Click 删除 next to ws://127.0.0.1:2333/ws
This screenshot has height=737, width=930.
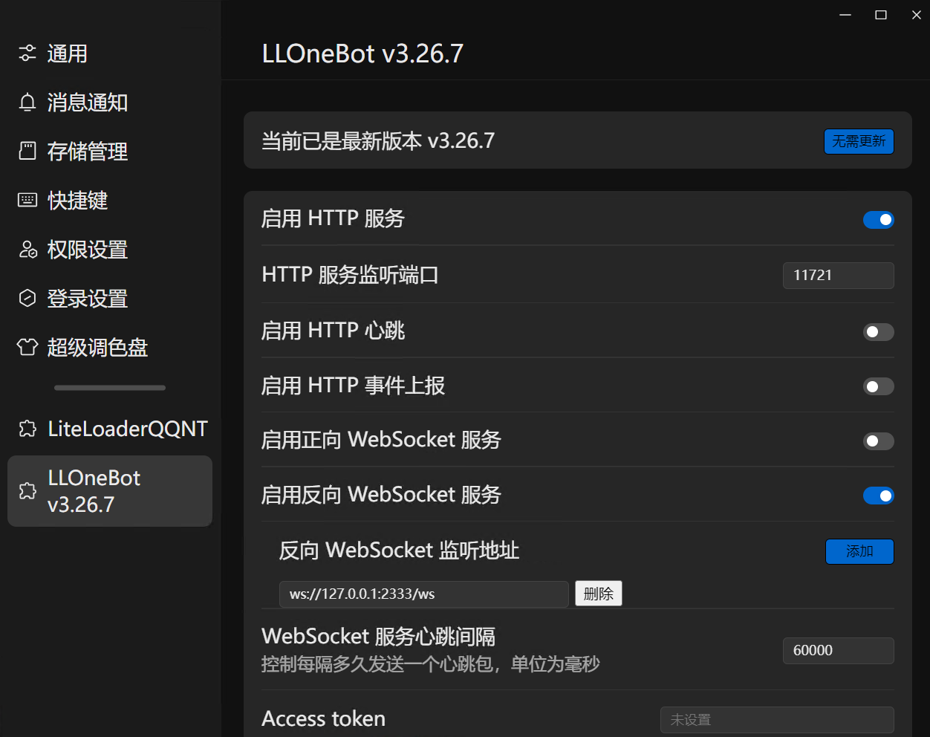[x=599, y=594]
